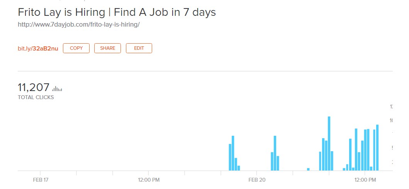Click the FEB 20 axis label
The height and width of the screenshot is (189, 409).
pyautogui.click(x=257, y=180)
